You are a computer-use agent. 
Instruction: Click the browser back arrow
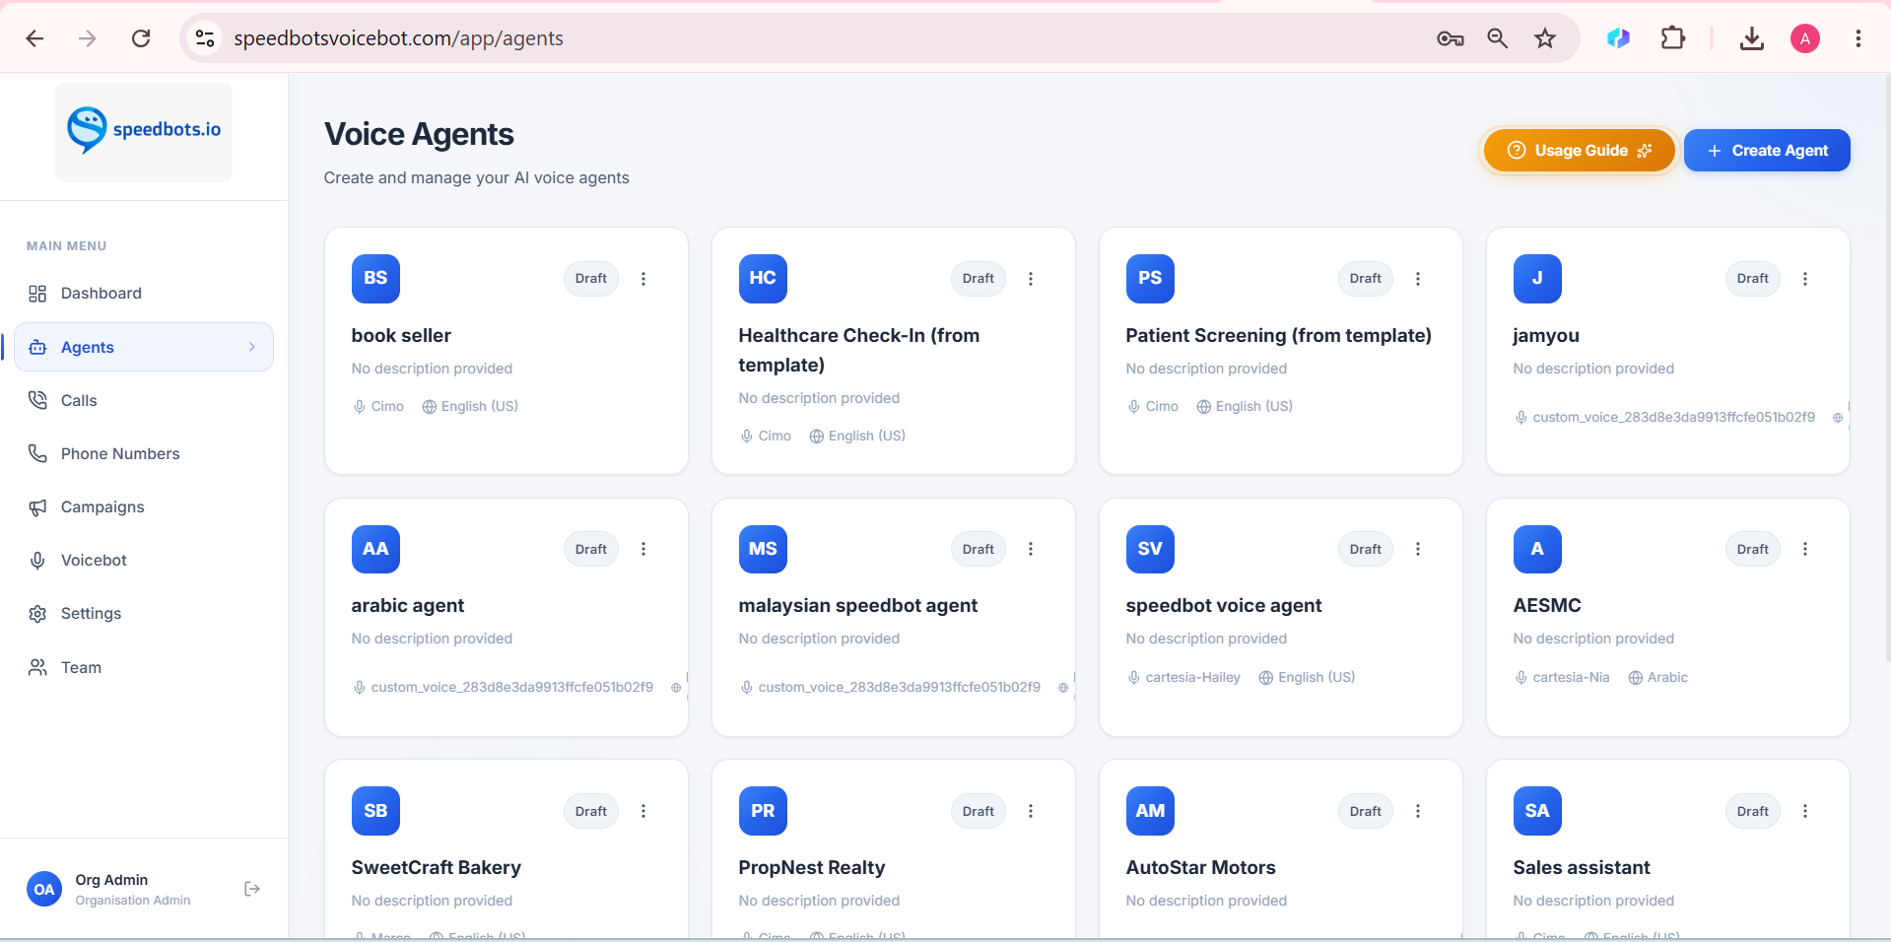click(35, 38)
